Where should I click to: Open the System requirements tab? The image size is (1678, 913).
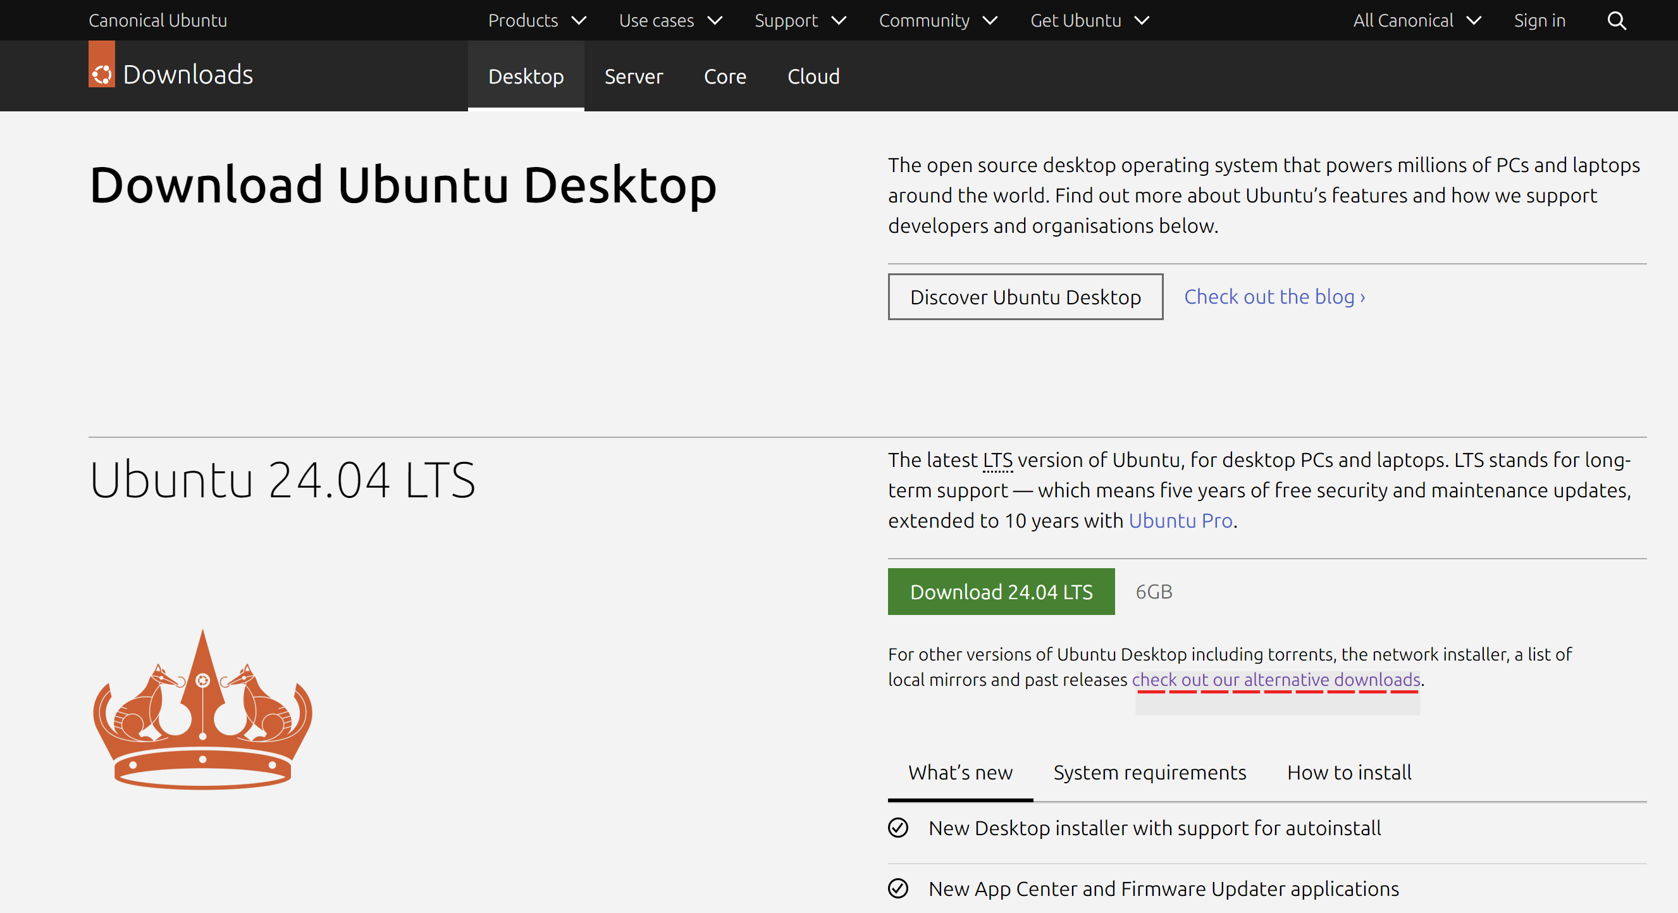coord(1149,773)
